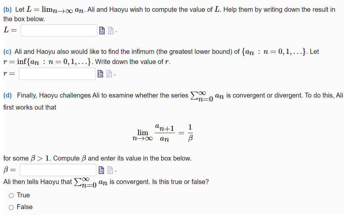Click the 'False' label text
Image resolution: width=350 pixels, height=215 pixels.
point(25,207)
